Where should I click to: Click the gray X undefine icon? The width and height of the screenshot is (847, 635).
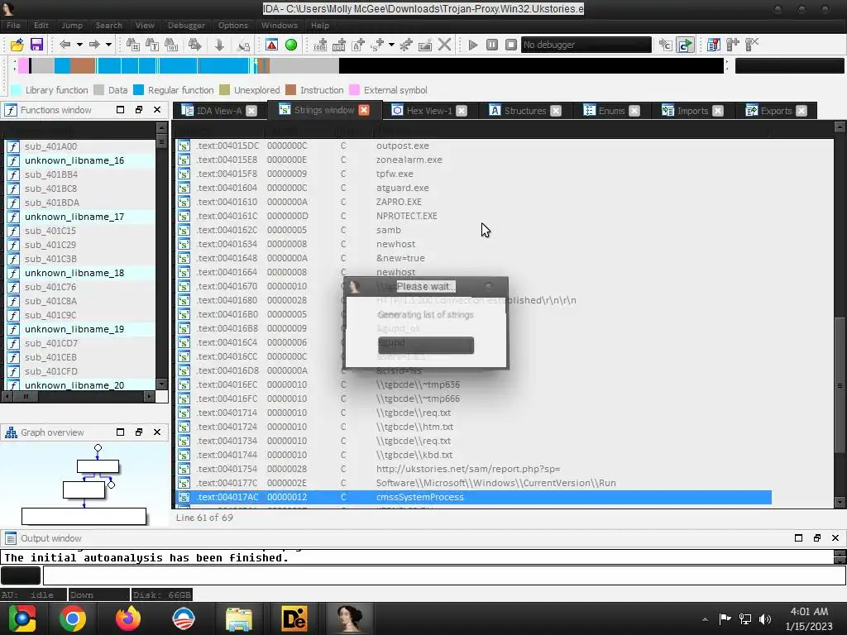pos(444,45)
